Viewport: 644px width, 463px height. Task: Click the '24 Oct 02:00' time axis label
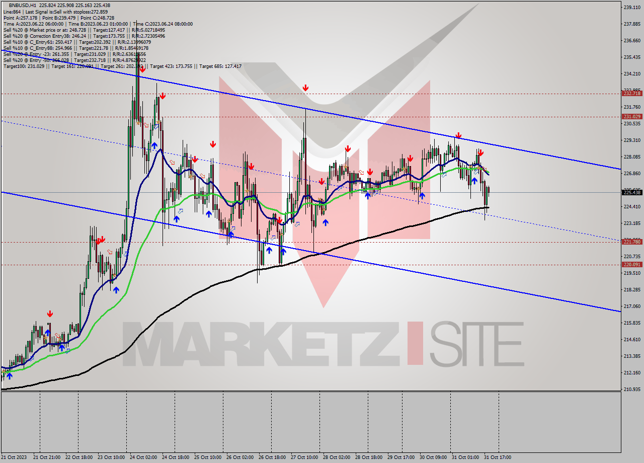143,457
